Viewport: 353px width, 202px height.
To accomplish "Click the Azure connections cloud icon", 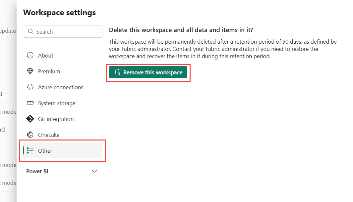I will 30,87.
